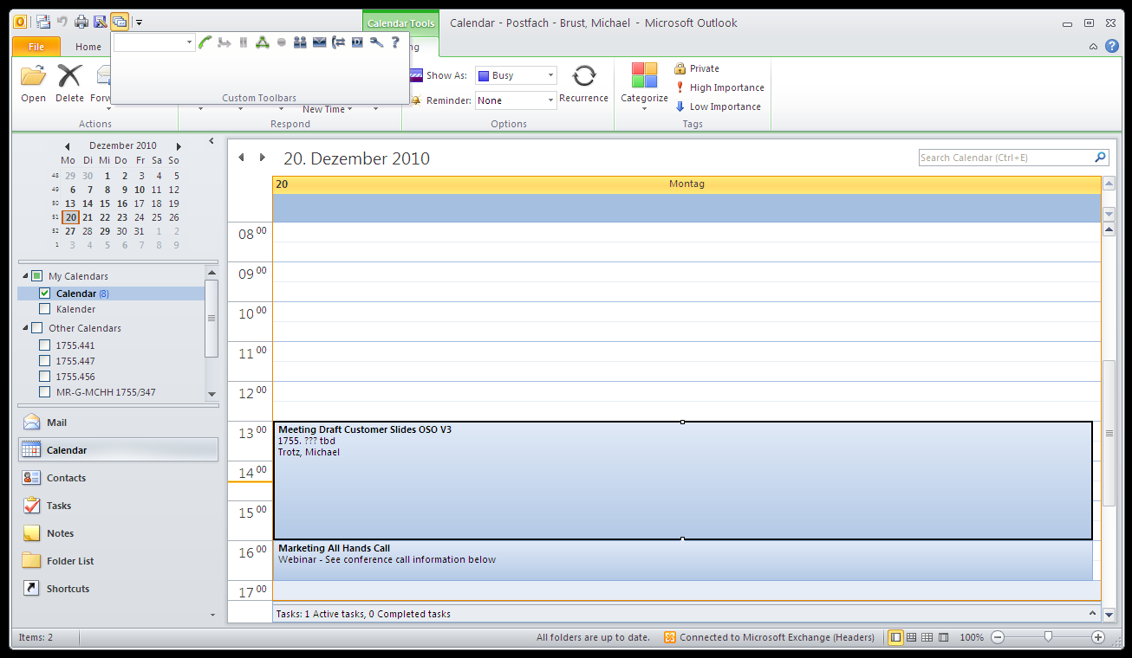
Task: Collapse the navigation pane
Action: [211, 141]
